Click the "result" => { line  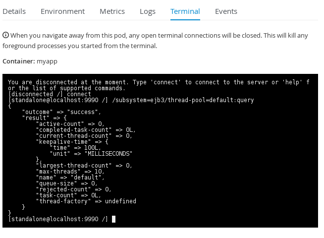pos(44,118)
